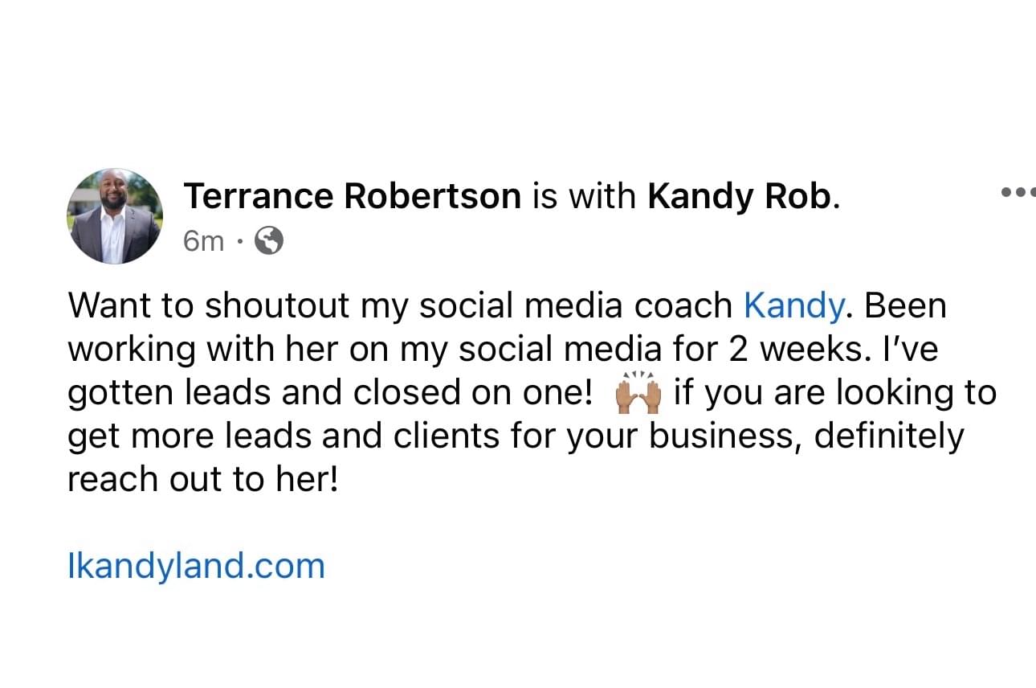Screen dimensions: 1036x688
Task: Click the blue Kandy mention in post
Action: tap(794, 306)
